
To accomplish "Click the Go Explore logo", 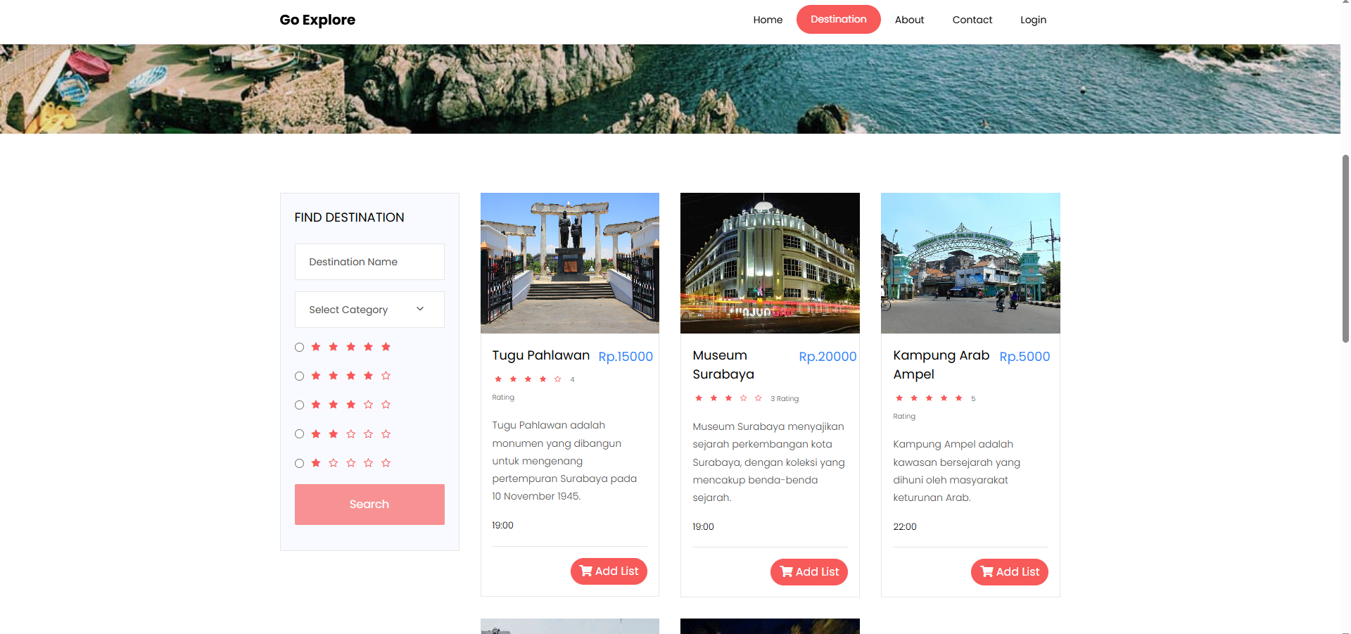I will (317, 20).
